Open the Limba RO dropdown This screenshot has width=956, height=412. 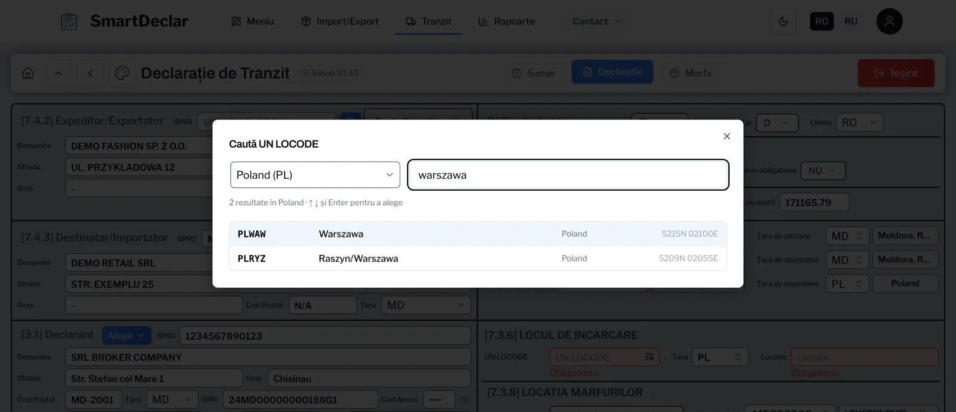click(859, 123)
